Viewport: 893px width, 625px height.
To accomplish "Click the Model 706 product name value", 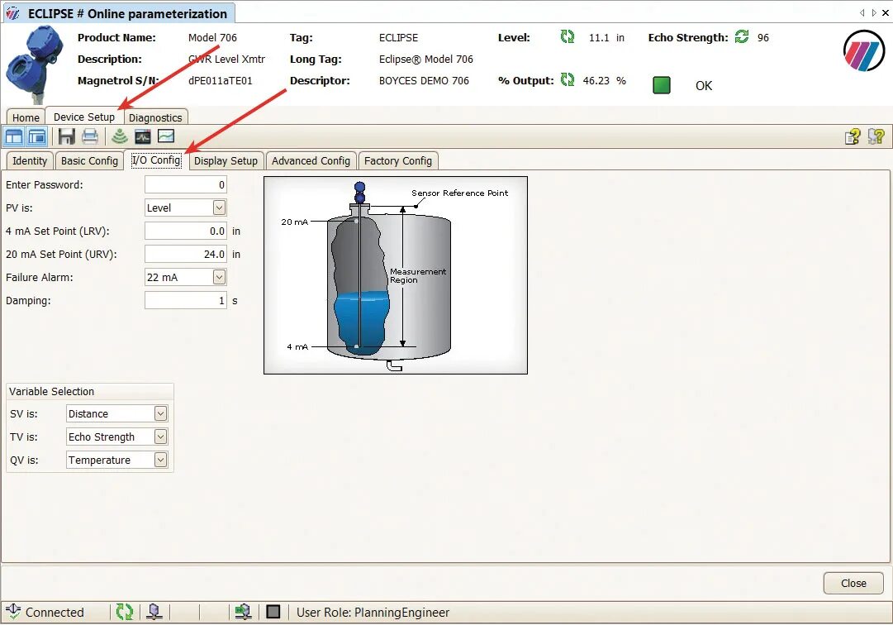I will click(212, 37).
